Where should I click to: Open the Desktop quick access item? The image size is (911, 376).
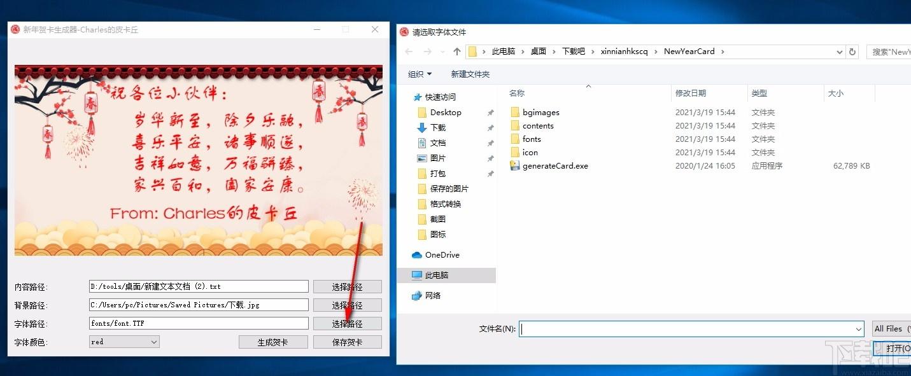point(445,113)
